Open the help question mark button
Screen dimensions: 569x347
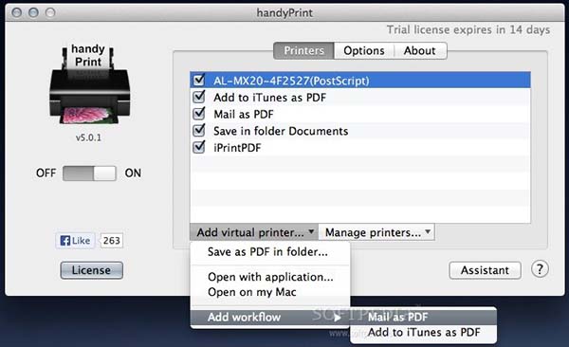click(x=540, y=269)
